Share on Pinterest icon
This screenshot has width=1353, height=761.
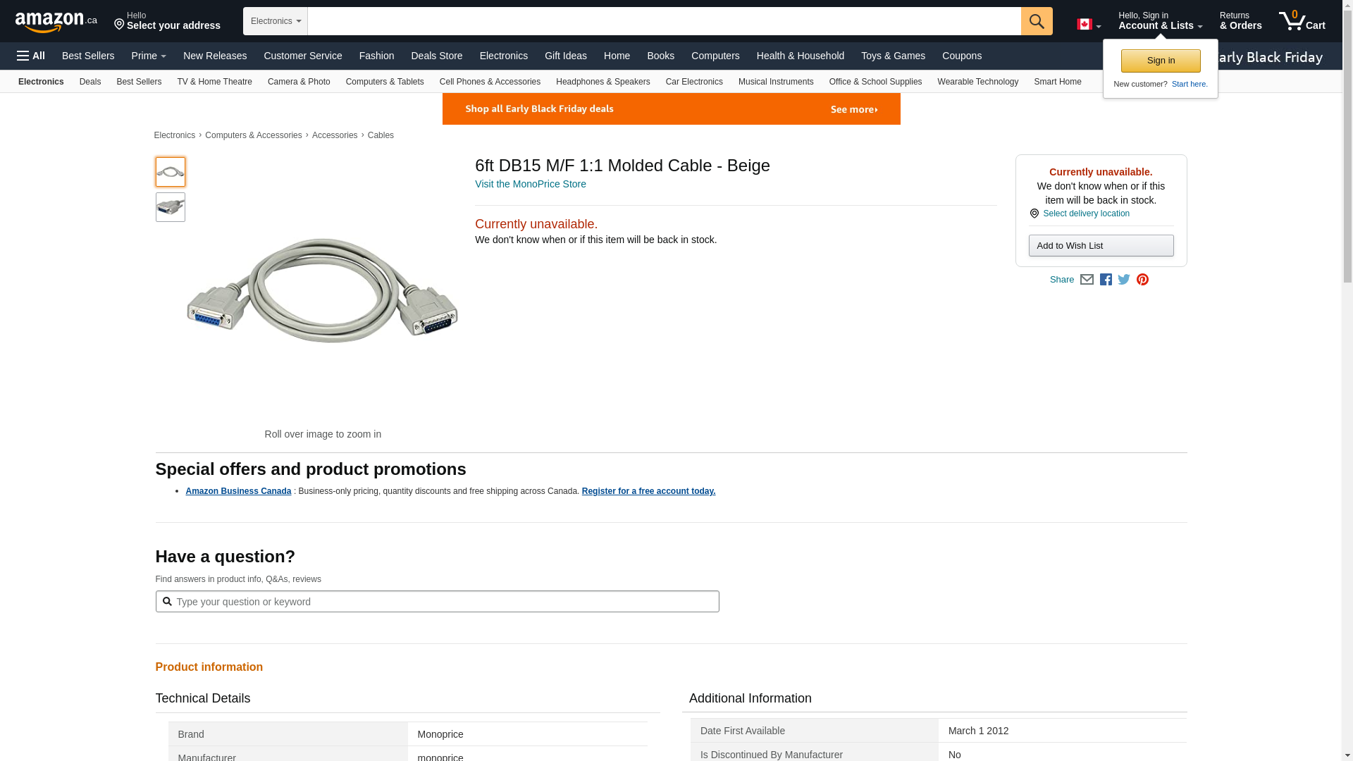click(1142, 280)
